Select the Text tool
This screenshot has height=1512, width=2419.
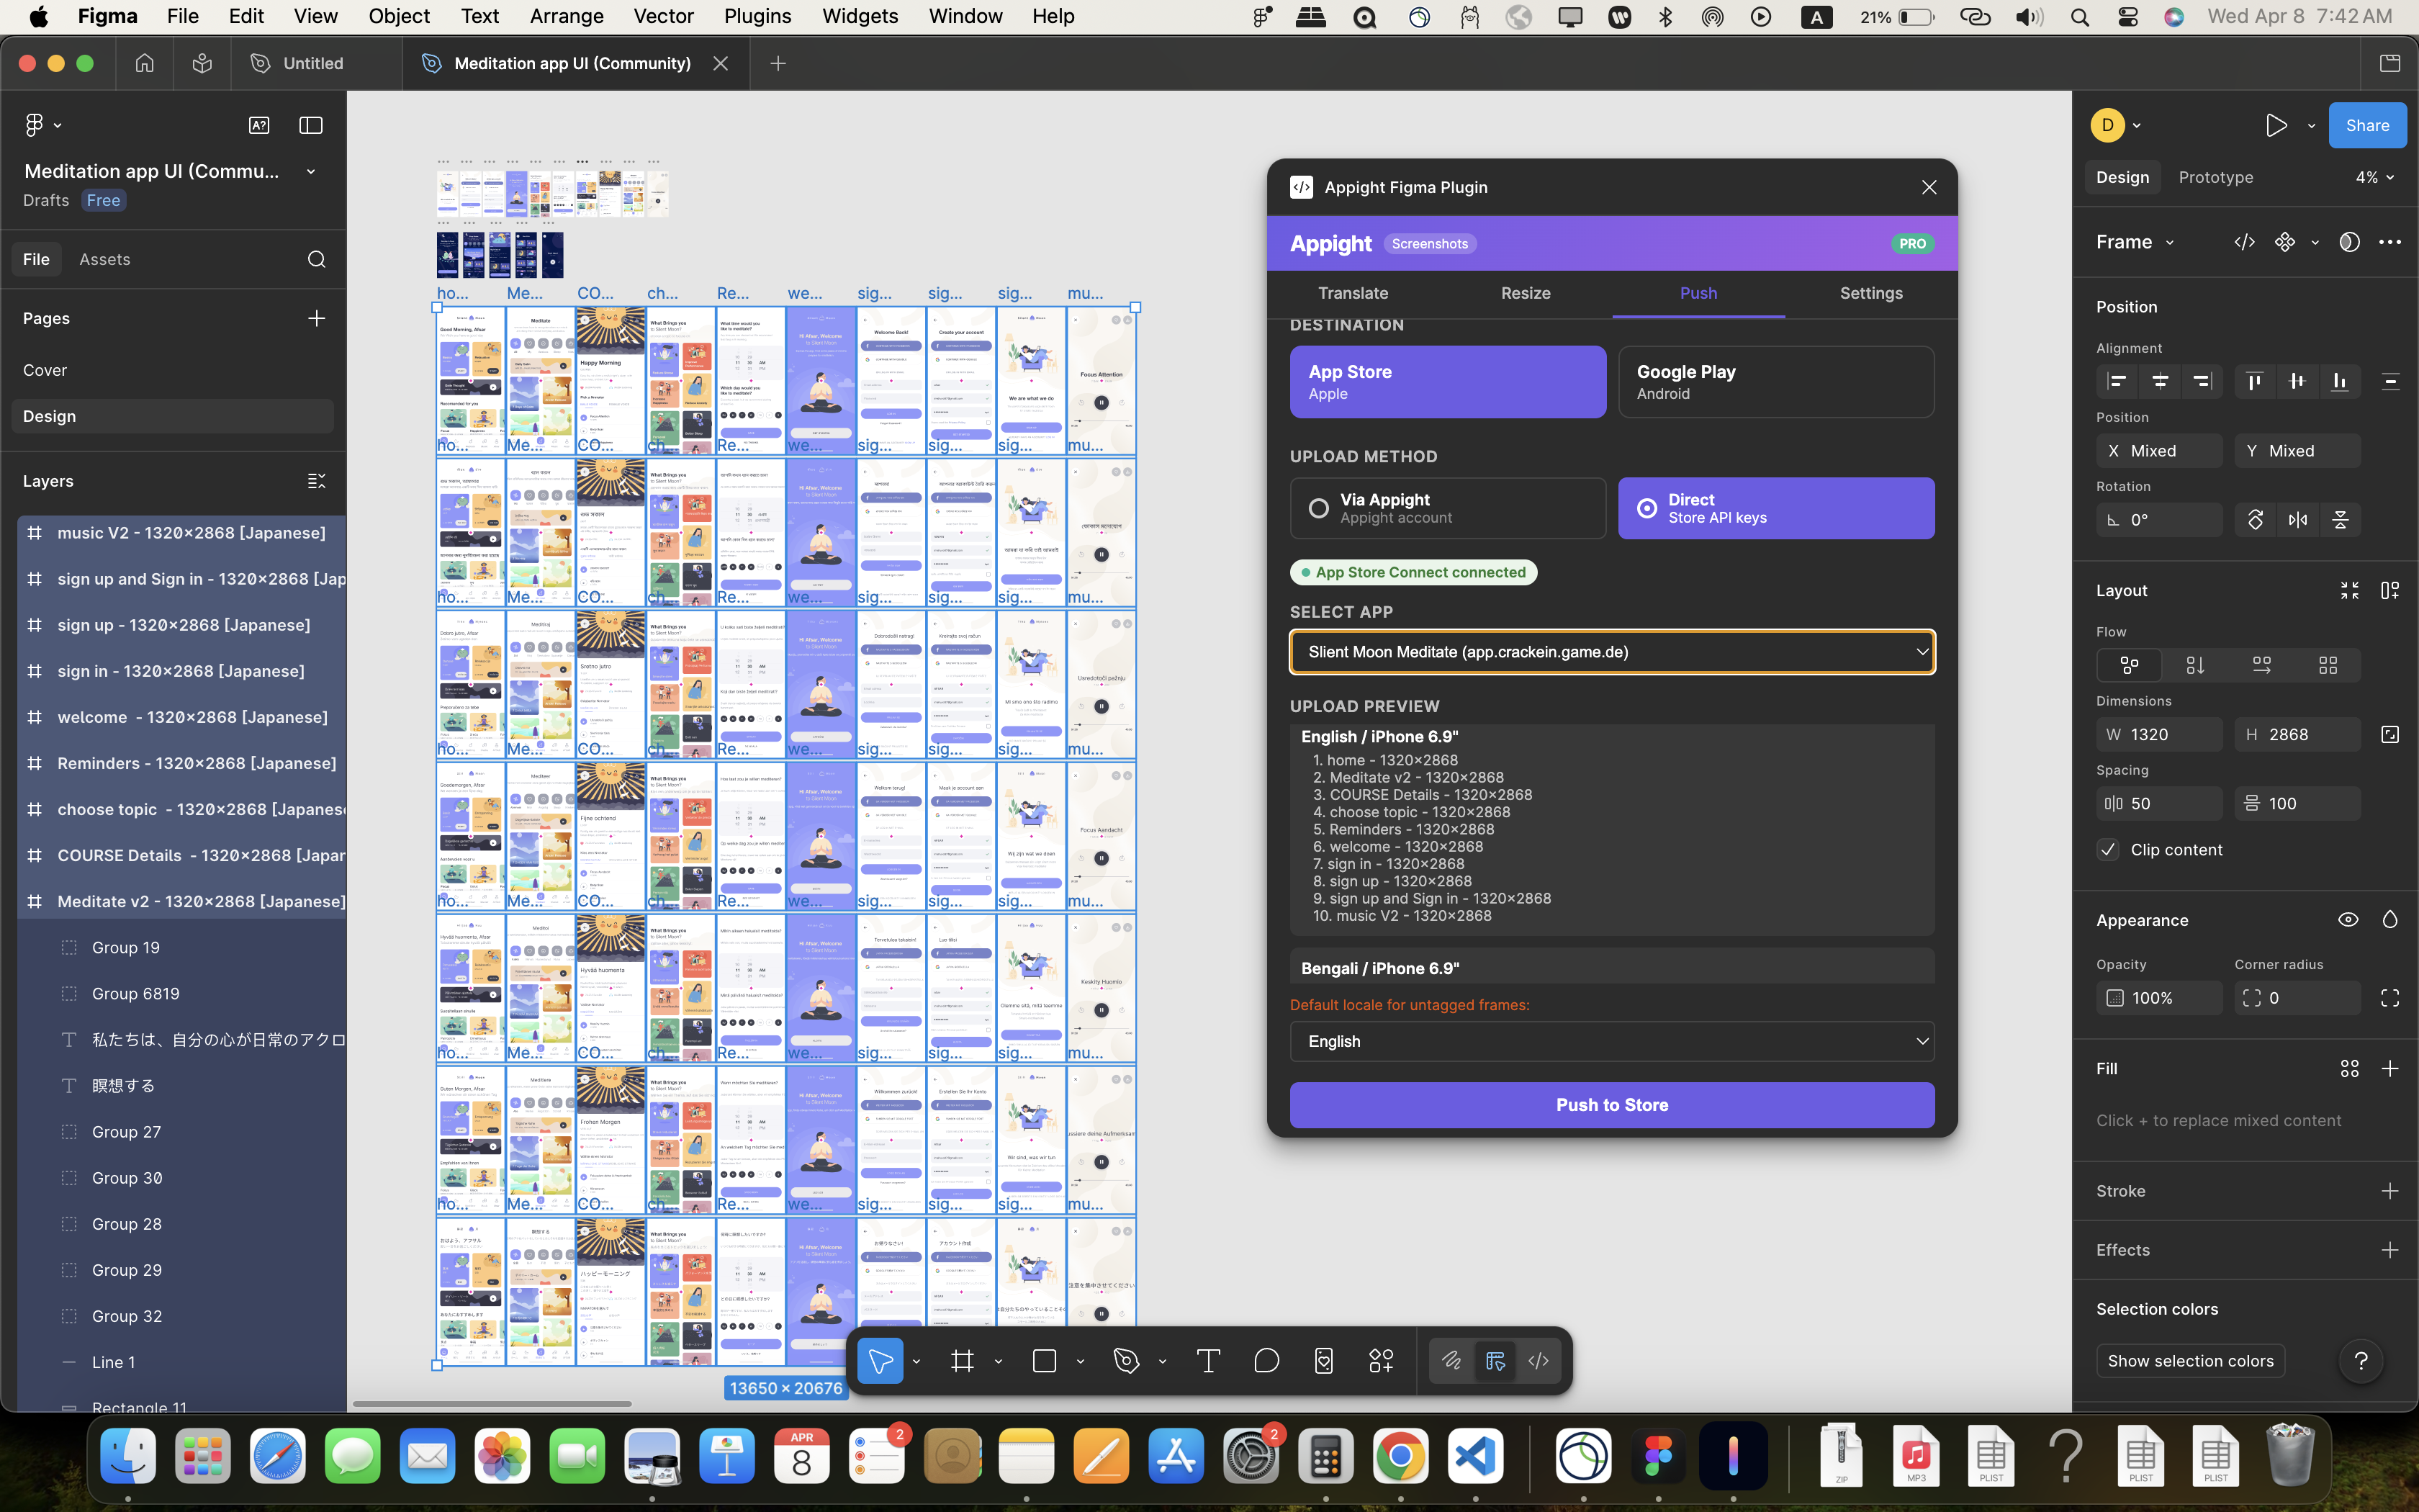pos(1207,1360)
